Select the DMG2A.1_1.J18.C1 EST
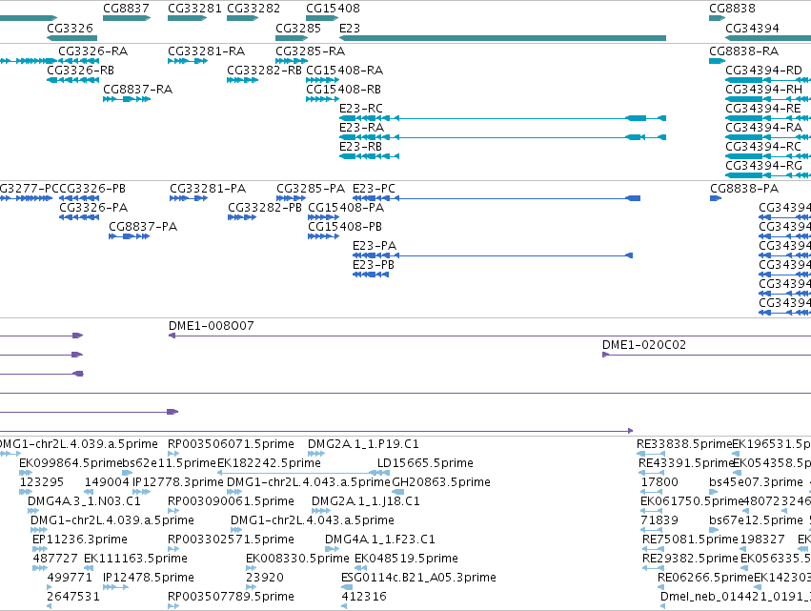This screenshot has width=811, height=611. tap(320, 511)
